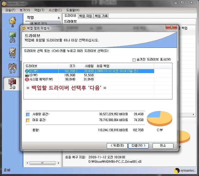Click the right arrow of main drive list scrollbar
199x176 pixels.
(x=193, y=115)
